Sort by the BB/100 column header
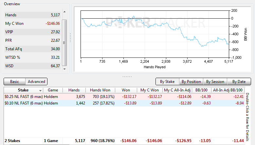The width and height of the screenshot is (255, 145). [x=201, y=90]
